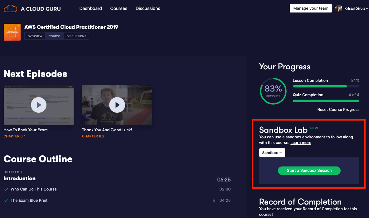This screenshot has width=369, height=218.
Task: Open the Courses menu
Action: pyautogui.click(x=119, y=8)
